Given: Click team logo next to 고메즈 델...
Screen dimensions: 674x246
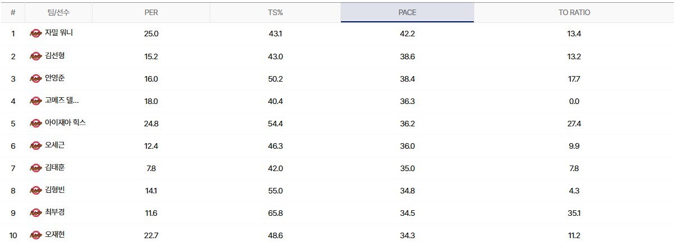Looking at the screenshot, I should click(x=36, y=101).
